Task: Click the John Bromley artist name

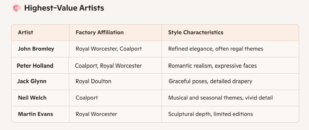Action: (36, 49)
